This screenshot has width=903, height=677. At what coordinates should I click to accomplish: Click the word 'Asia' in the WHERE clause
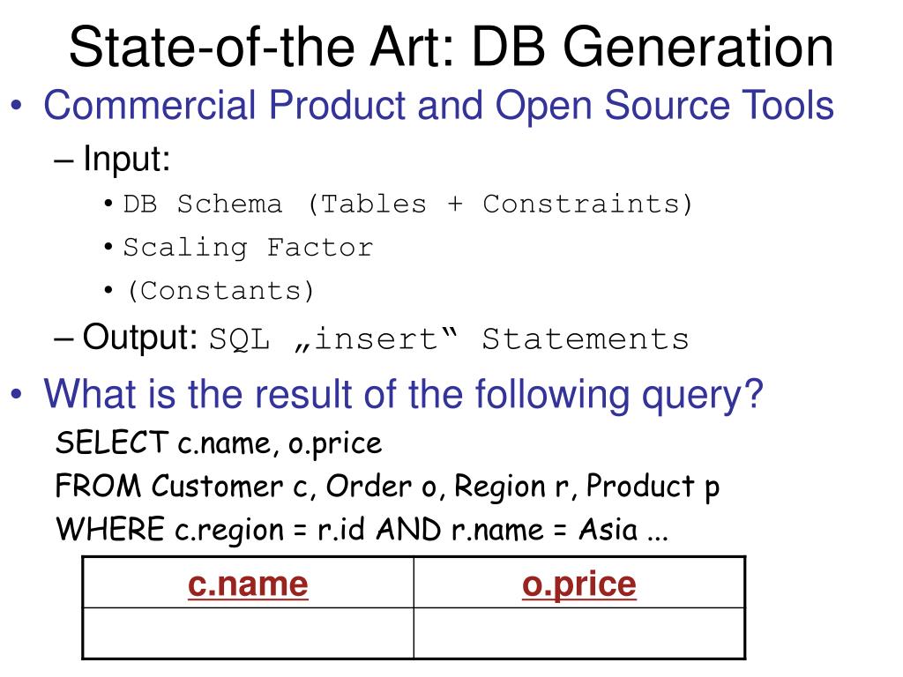click(608, 530)
